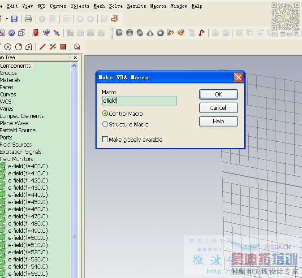Open the Edit menu
This screenshot has height=278, width=302.
click(x=12, y=6)
